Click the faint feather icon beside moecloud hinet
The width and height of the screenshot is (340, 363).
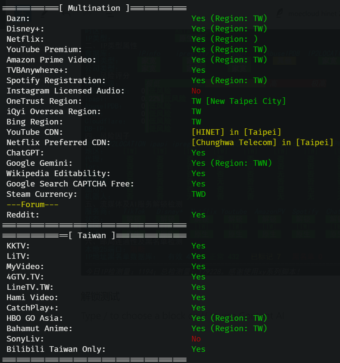[280, 13]
